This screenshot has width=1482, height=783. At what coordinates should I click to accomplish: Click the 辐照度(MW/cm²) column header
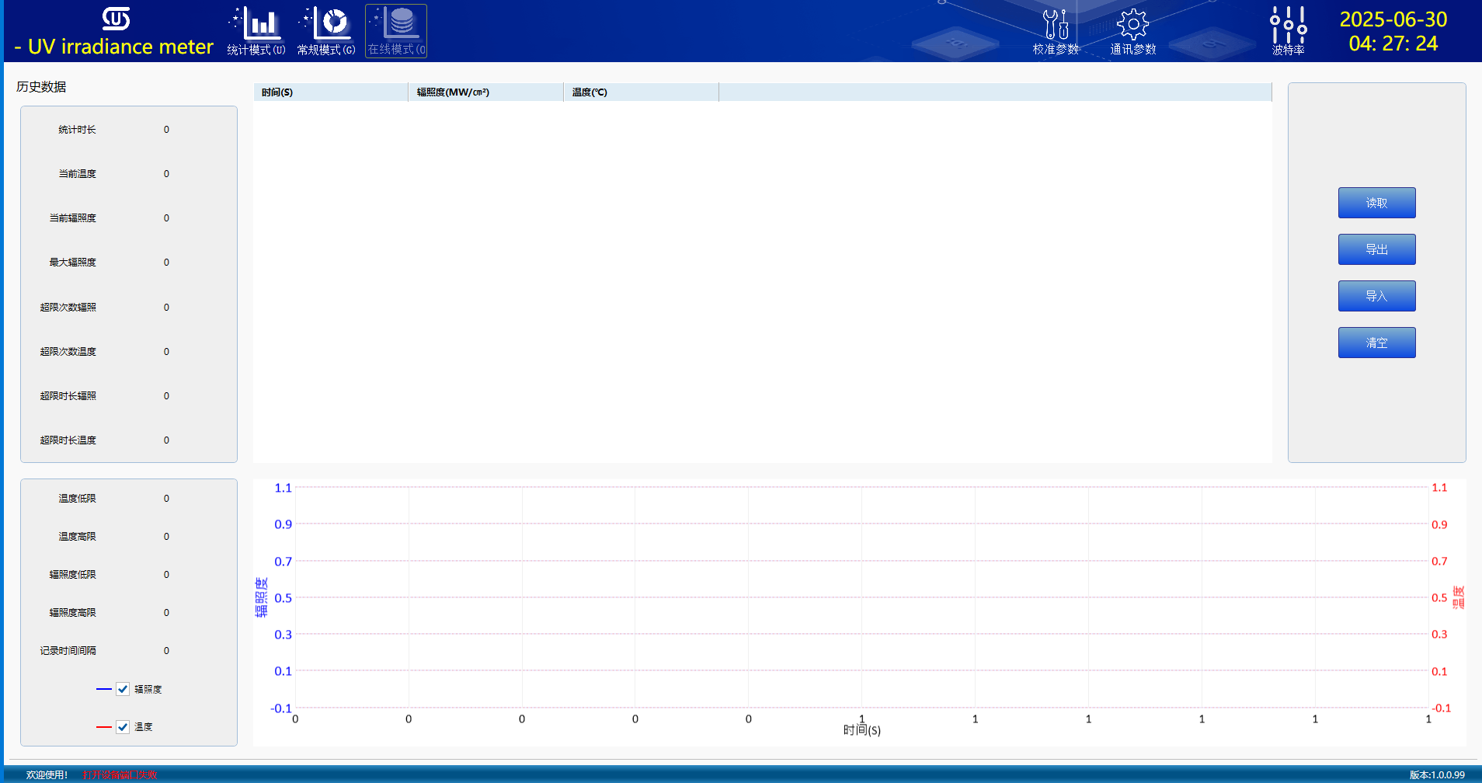tap(485, 92)
